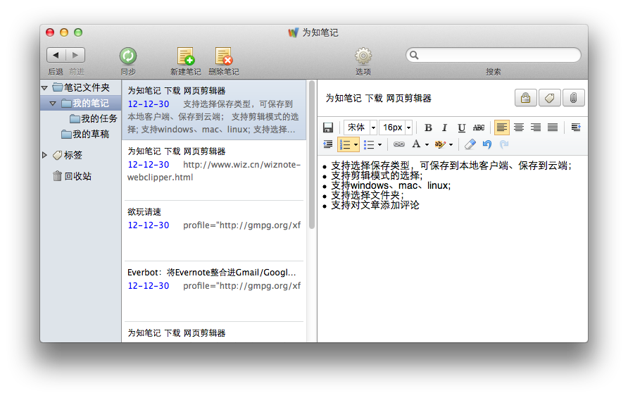Collapse the 笔记文件夹 tree triangle
Image resolution: width=628 pixels, height=398 pixels.
coord(44,87)
